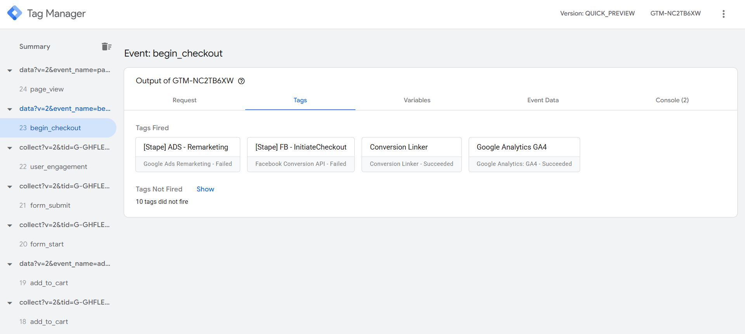Collapse the collect request above form_submit
Screen dimensions: 745x334
10,187
